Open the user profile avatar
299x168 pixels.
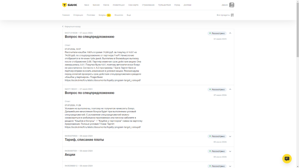click(231, 5)
